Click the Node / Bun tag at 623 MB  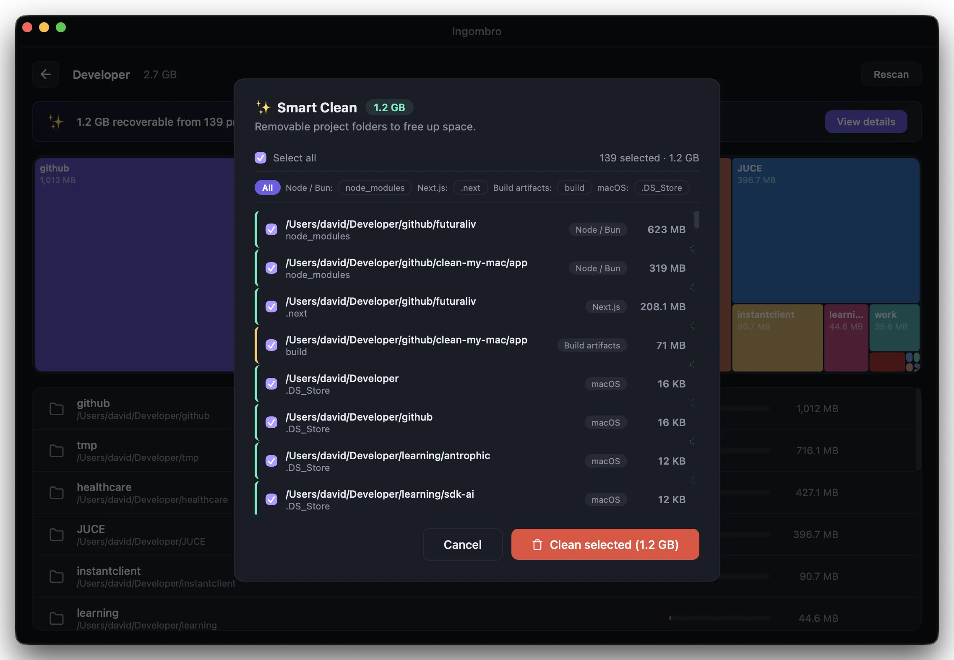[597, 229]
